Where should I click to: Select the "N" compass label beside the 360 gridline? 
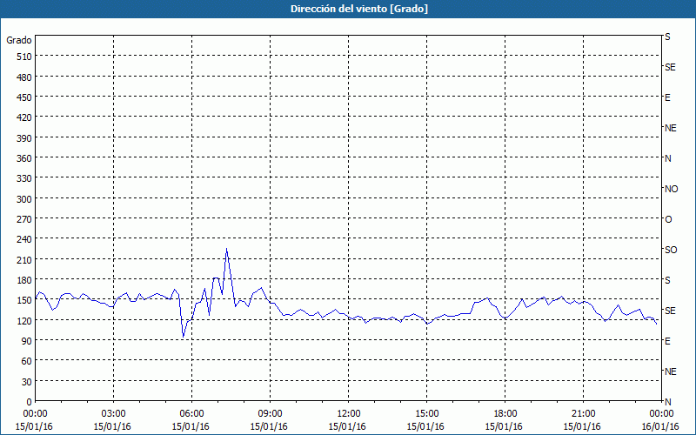click(667, 158)
